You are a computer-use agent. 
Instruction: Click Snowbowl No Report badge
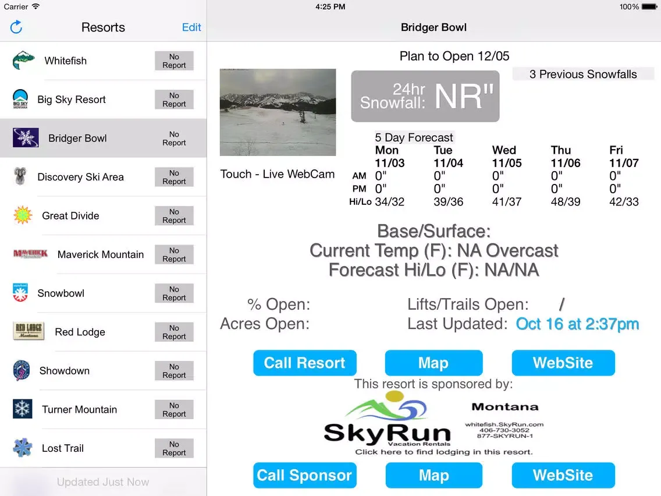[x=174, y=293]
